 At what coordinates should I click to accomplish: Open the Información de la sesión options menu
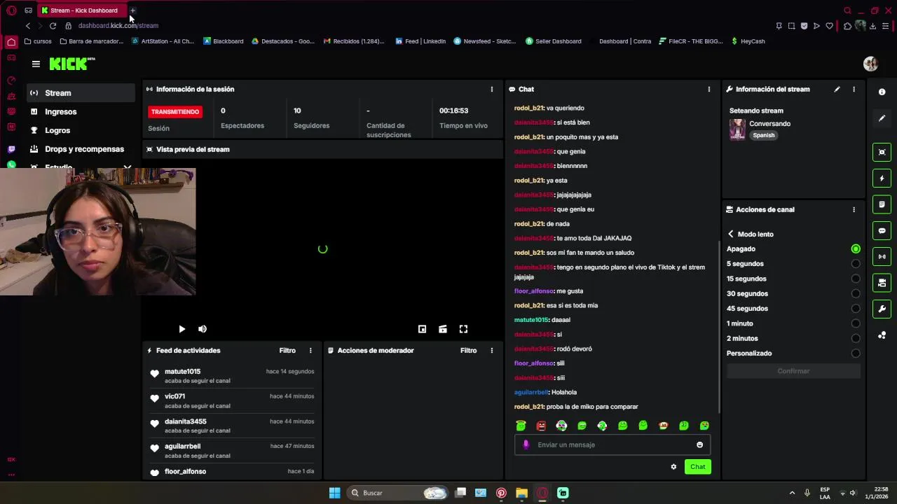[491, 89]
